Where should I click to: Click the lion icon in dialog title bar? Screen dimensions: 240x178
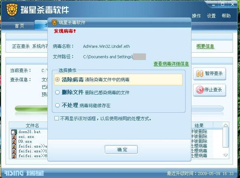tap(54, 23)
